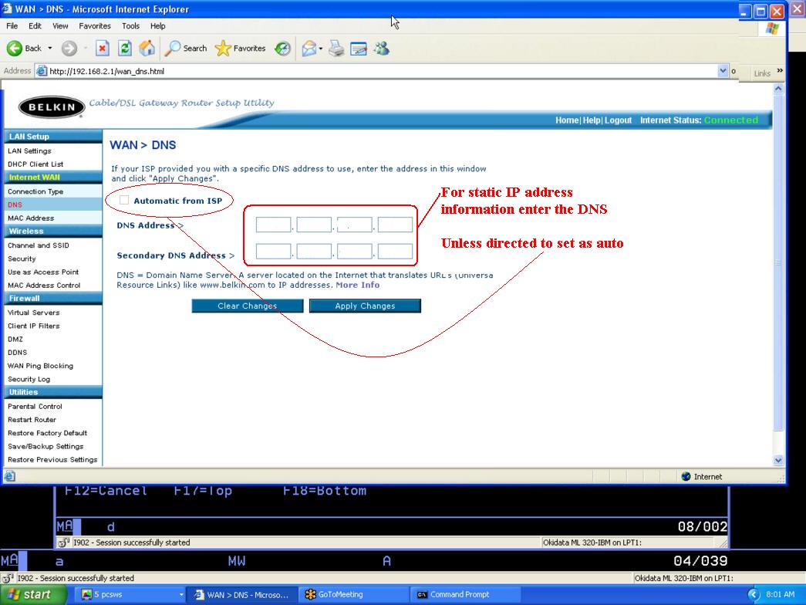Click the Print toolbar icon

pos(336,49)
